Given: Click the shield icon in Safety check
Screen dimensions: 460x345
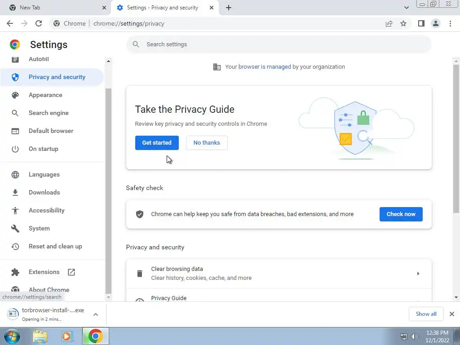Looking at the screenshot, I should (x=140, y=214).
